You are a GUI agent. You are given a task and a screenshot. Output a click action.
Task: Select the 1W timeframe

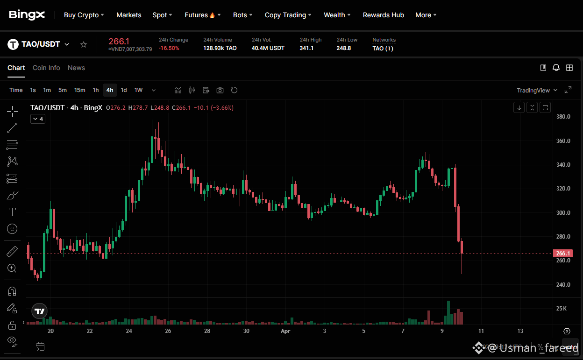coord(139,90)
